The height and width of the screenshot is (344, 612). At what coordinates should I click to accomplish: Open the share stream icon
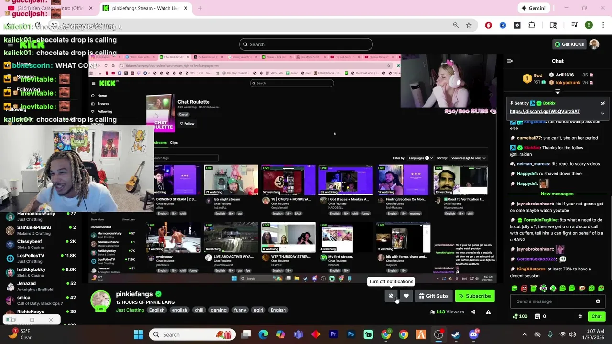coord(473,312)
